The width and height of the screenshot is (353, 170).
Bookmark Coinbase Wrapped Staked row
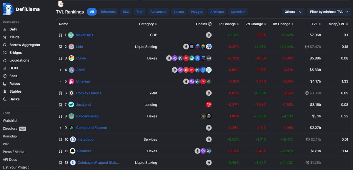click(60, 163)
